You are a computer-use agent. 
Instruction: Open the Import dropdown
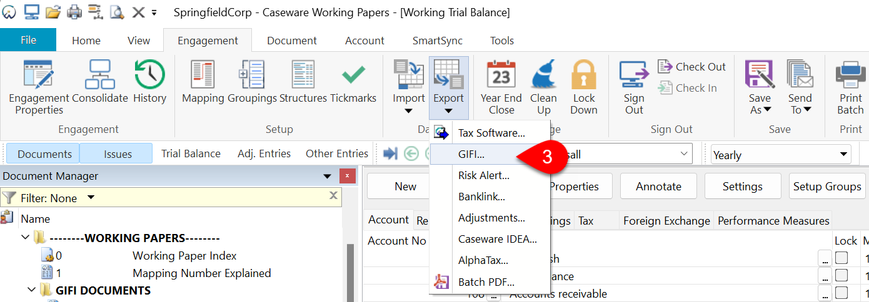(x=409, y=111)
